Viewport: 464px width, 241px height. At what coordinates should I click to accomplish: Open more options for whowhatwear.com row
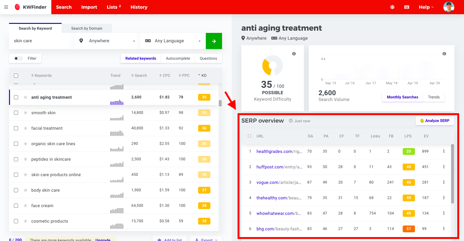[444, 213]
